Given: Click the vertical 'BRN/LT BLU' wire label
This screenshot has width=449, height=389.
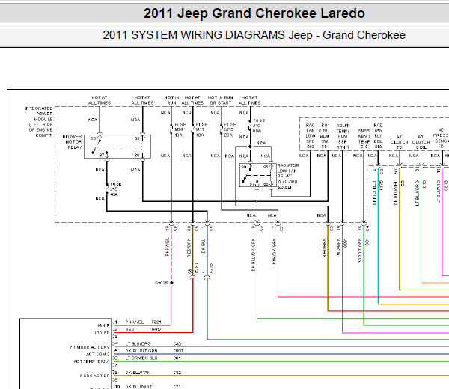Looking at the screenshot, I should (374, 193).
